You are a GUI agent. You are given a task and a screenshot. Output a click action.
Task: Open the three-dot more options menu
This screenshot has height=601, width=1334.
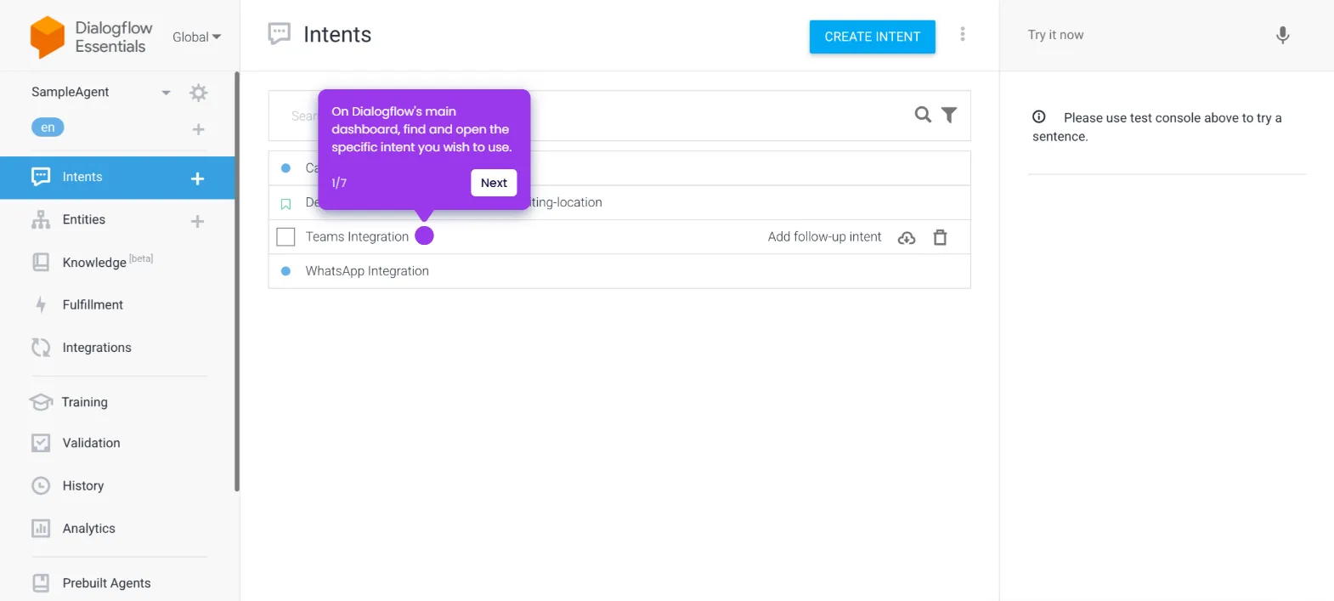[963, 34]
